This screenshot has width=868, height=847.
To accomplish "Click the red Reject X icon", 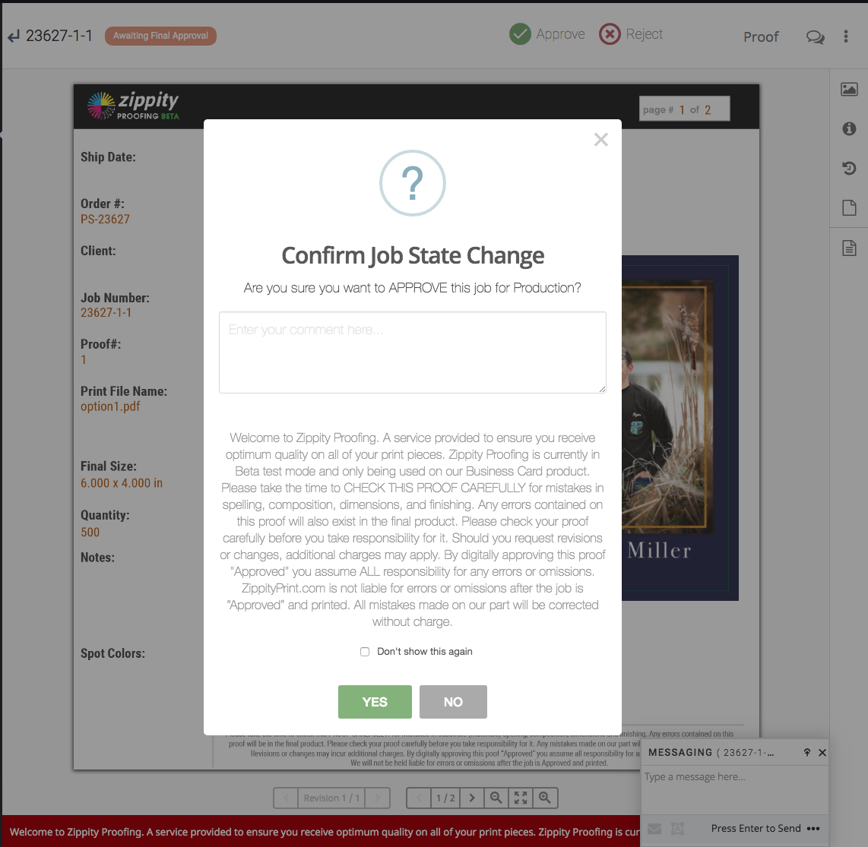I will pyautogui.click(x=610, y=34).
